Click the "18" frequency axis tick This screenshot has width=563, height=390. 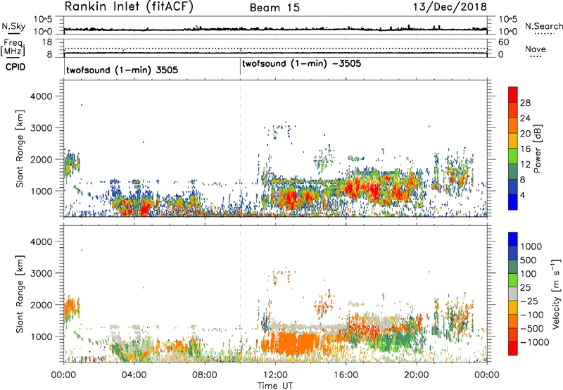pyautogui.click(x=47, y=42)
